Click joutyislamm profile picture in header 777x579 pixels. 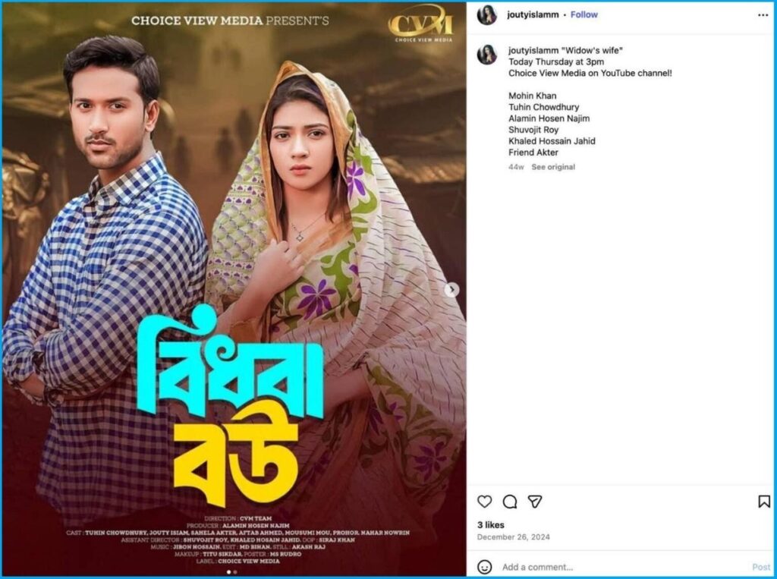(x=487, y=15)
